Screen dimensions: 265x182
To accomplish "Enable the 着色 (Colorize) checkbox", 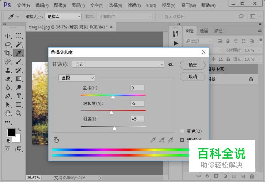I will [182, 131].
